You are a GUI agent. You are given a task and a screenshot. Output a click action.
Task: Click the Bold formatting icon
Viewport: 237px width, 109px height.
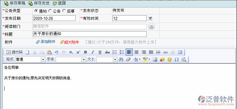pyautogui.click(x=85, y=52)
